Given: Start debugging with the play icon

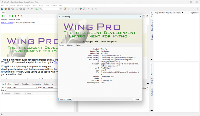Looking at the screenshot, I should coord(88,9).
